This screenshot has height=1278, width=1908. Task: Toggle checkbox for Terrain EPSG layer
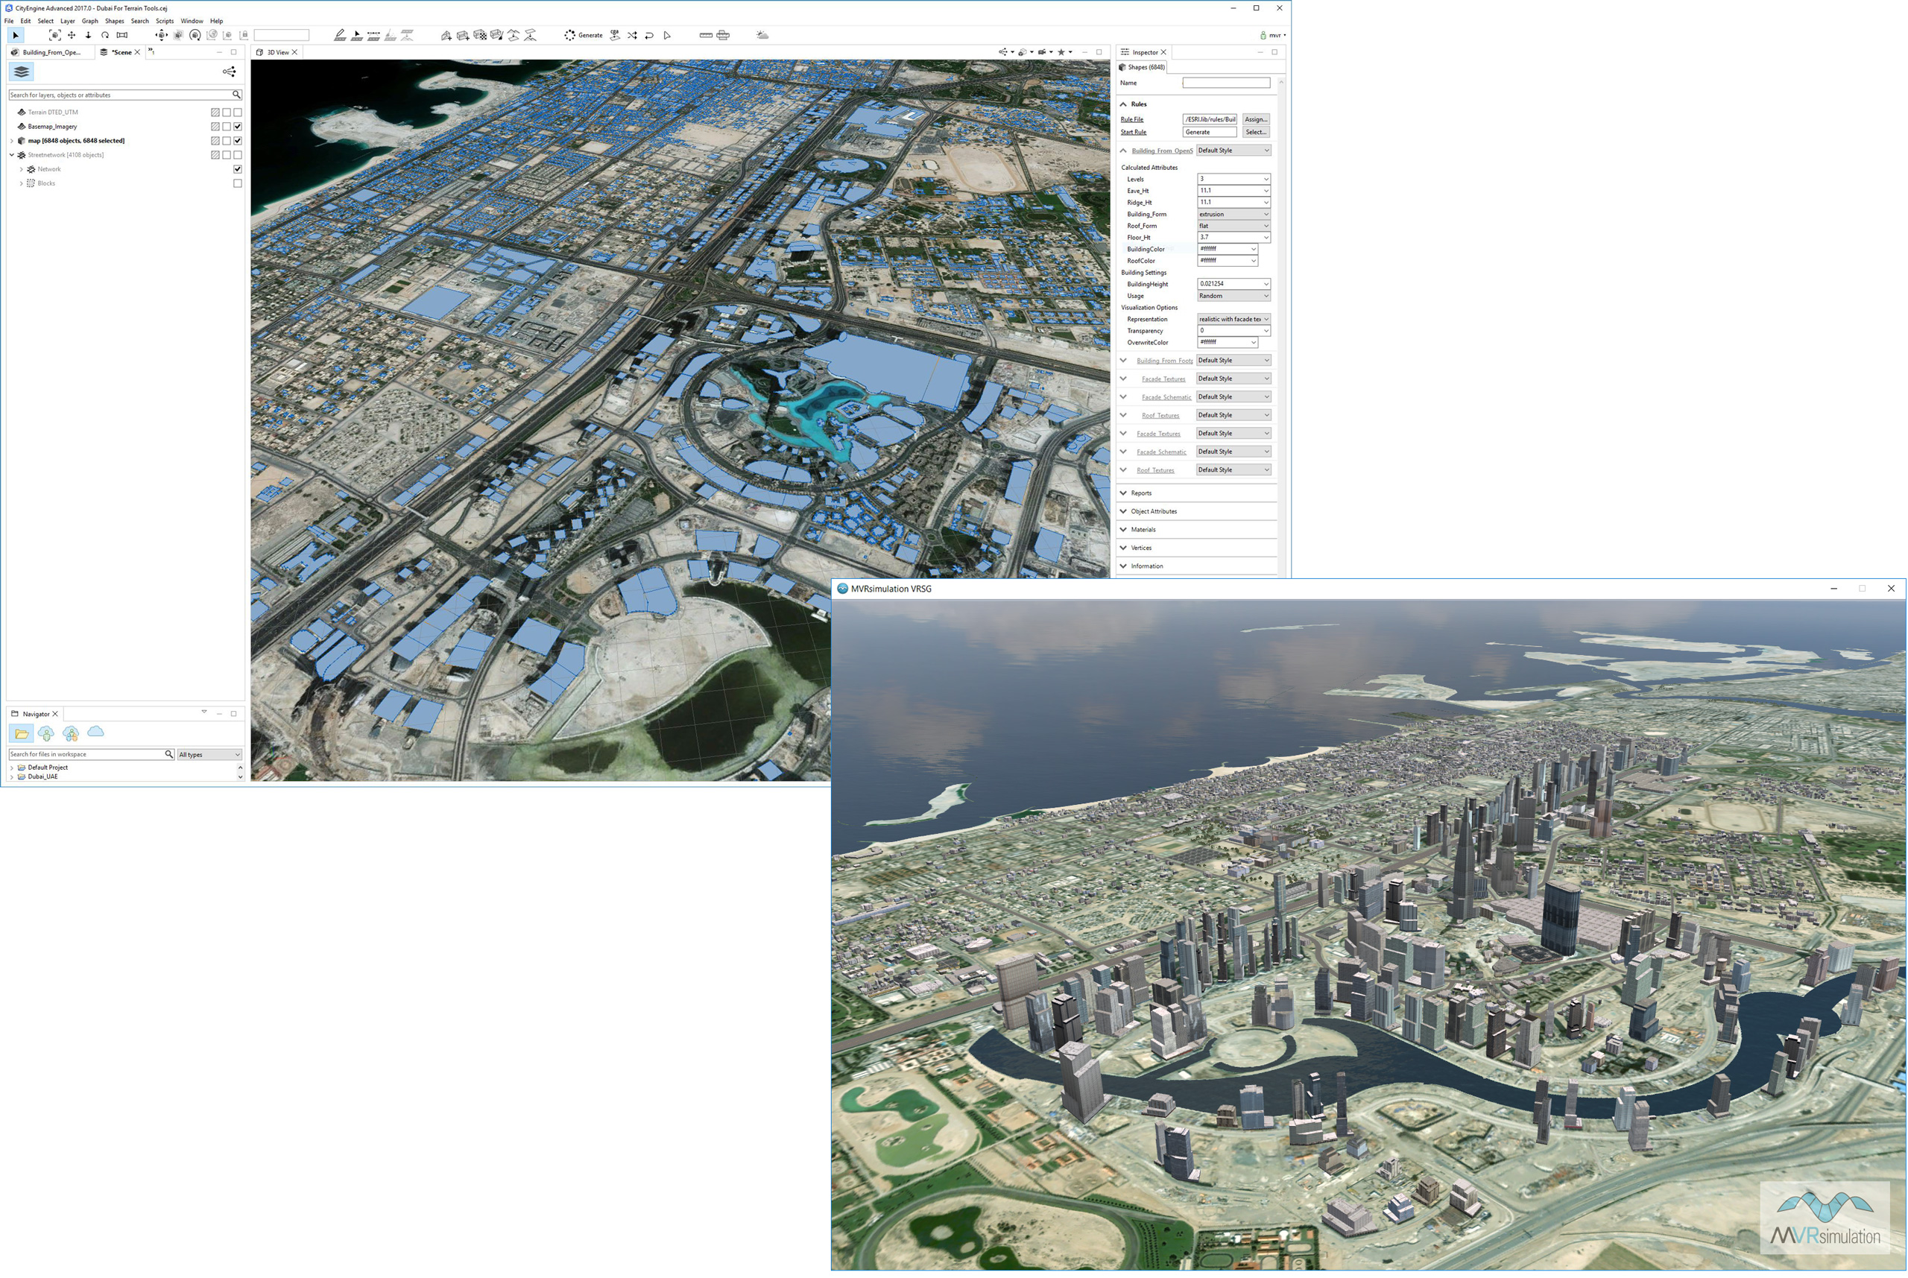238,113
